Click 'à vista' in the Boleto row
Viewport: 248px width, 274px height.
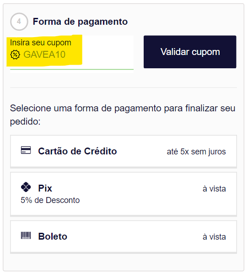(214, 237)
